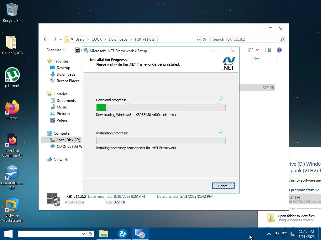
Task: Click the taskbar address input box
Action: [x=50, y=234]
